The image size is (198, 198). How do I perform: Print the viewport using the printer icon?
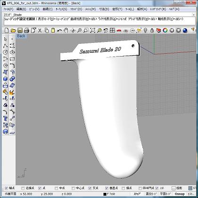[x=26, y=30]
